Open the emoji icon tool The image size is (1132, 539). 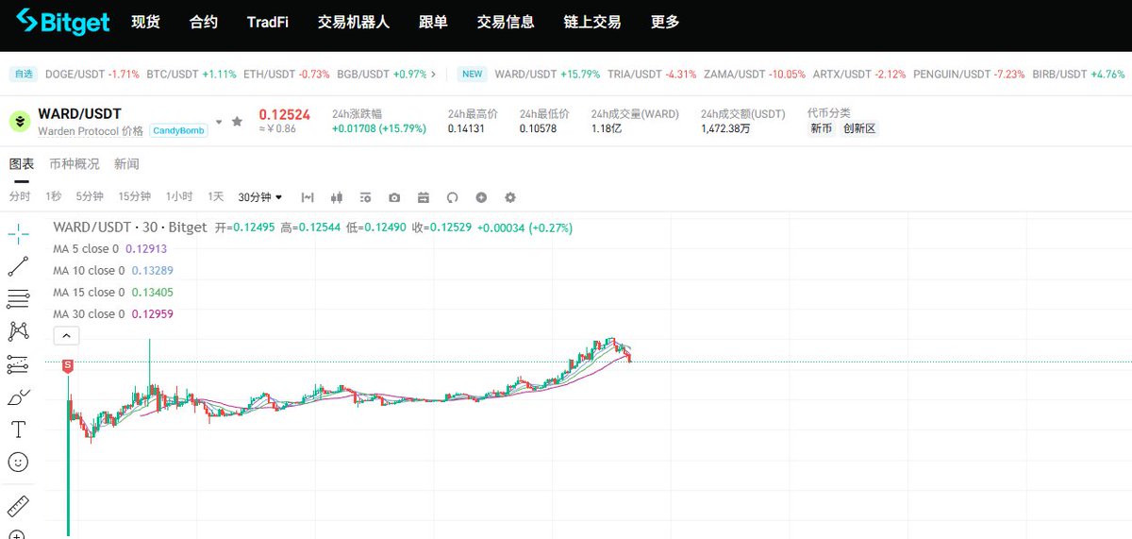pos(18,462)
